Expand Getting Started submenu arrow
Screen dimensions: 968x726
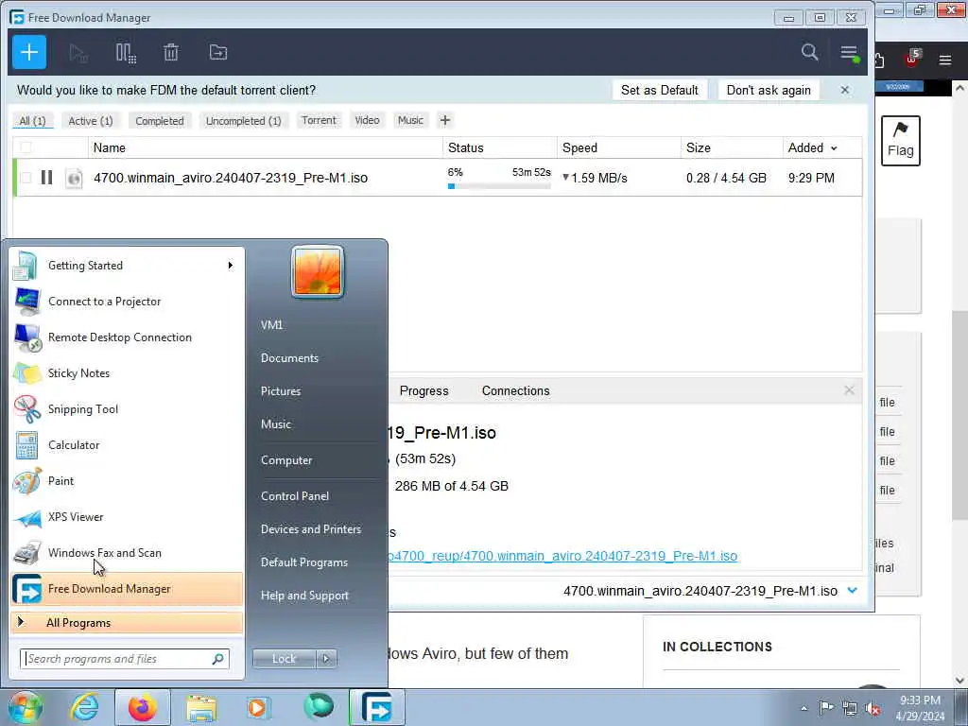pos(231,266)
